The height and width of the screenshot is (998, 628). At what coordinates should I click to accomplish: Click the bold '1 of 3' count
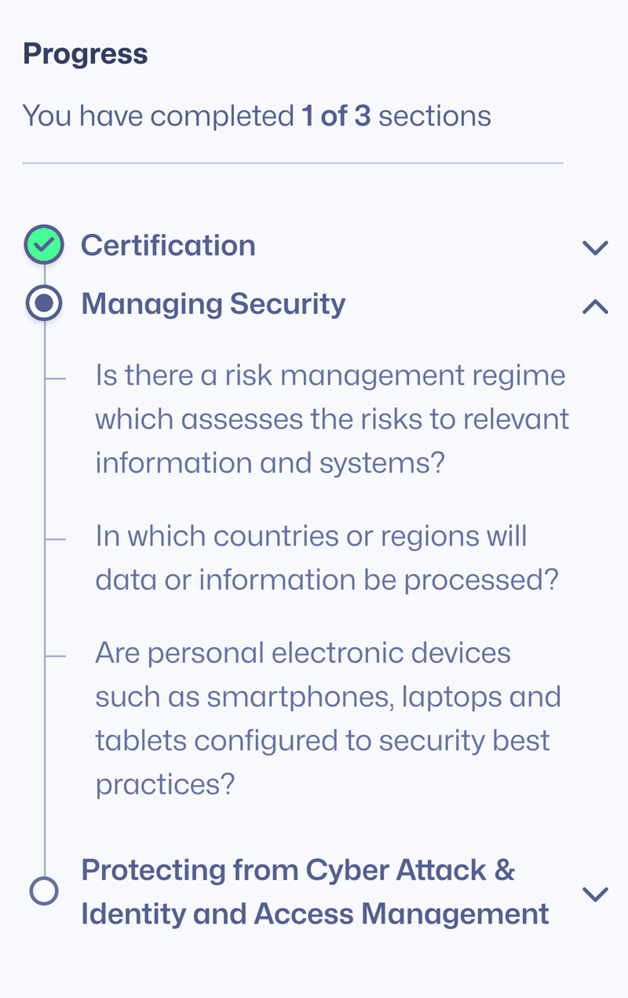click(336, 115)
